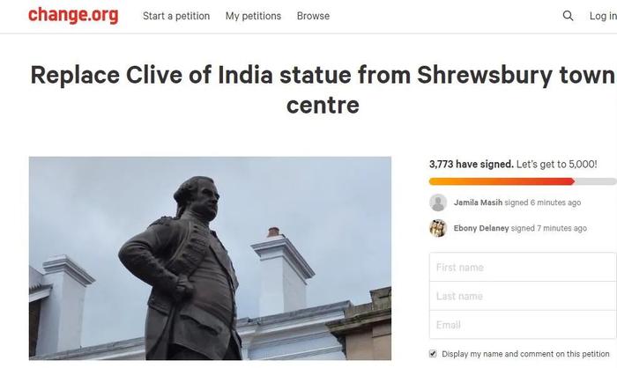
Task: Go to change.org home logo
Action: pyautogui.click(x=73, y=15)
